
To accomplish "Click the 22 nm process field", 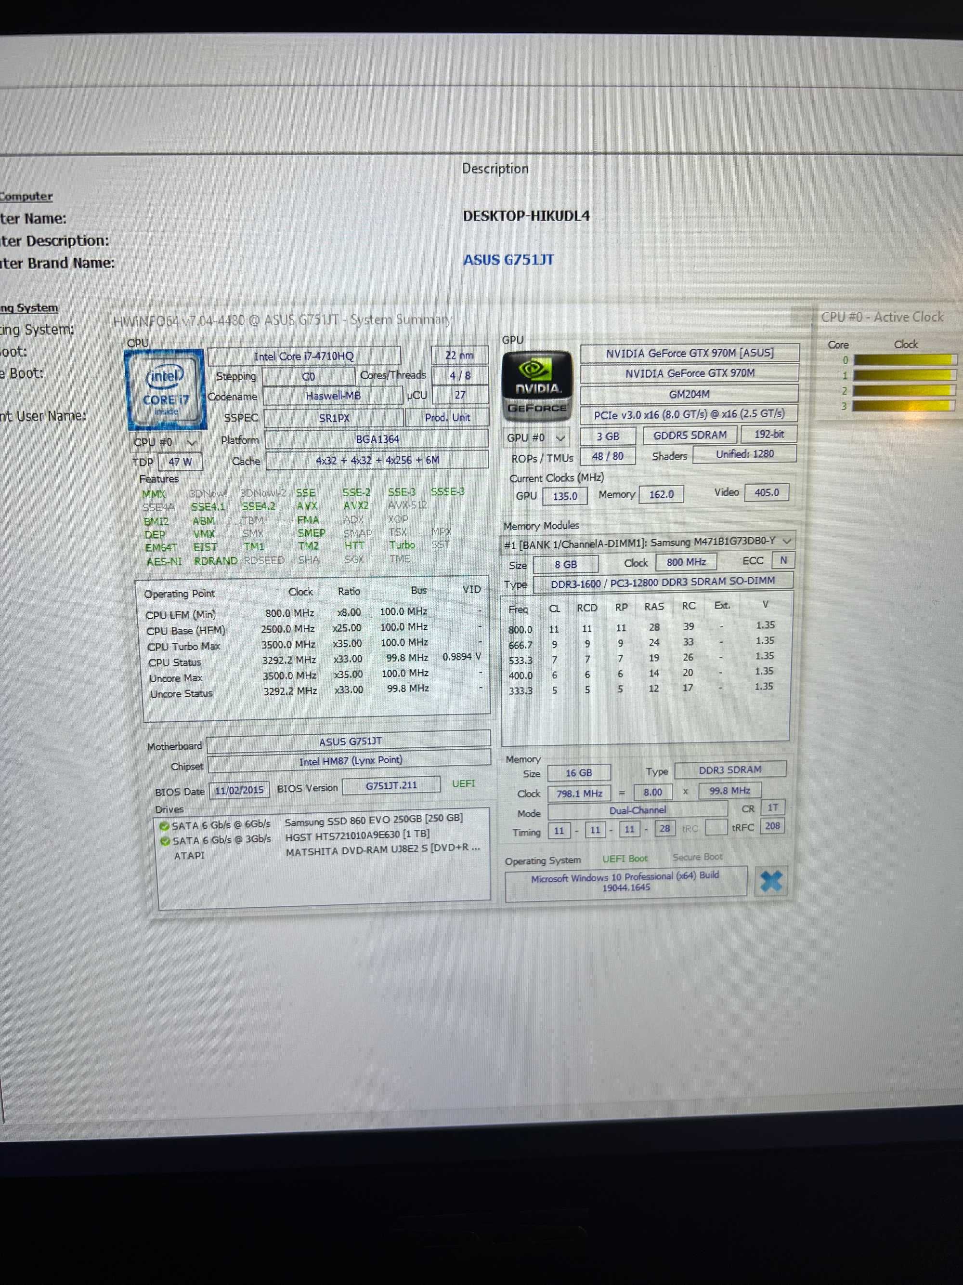I will pos(459,356).
